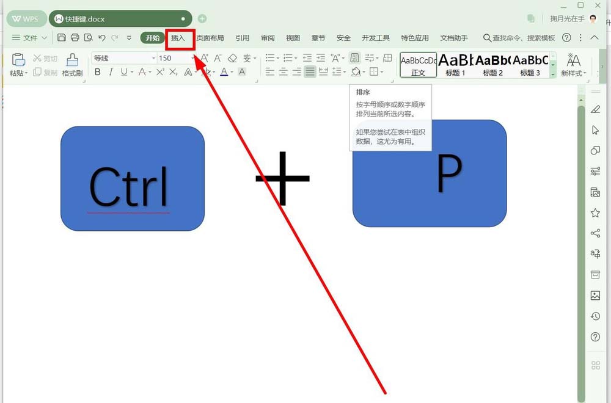Click the Undo arrow icon
Screen dimensions: 611x403
(x=101, y=38)
